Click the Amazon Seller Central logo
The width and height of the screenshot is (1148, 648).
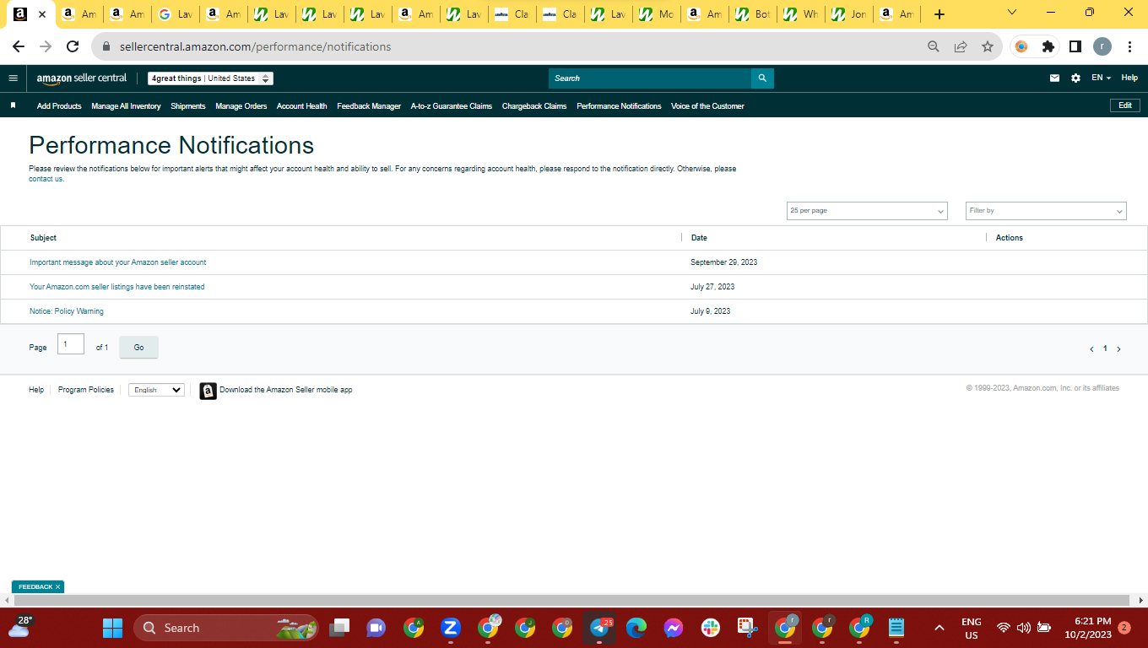[82, 78]
